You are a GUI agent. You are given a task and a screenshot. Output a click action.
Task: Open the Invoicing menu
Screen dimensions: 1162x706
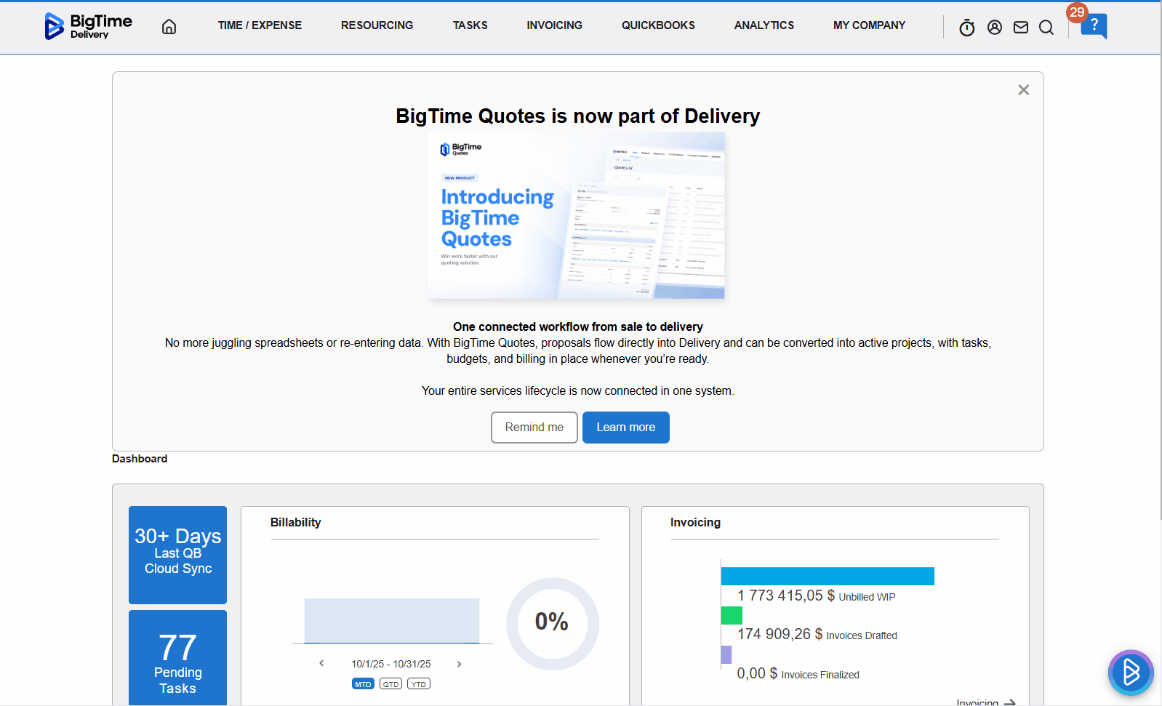554,25
